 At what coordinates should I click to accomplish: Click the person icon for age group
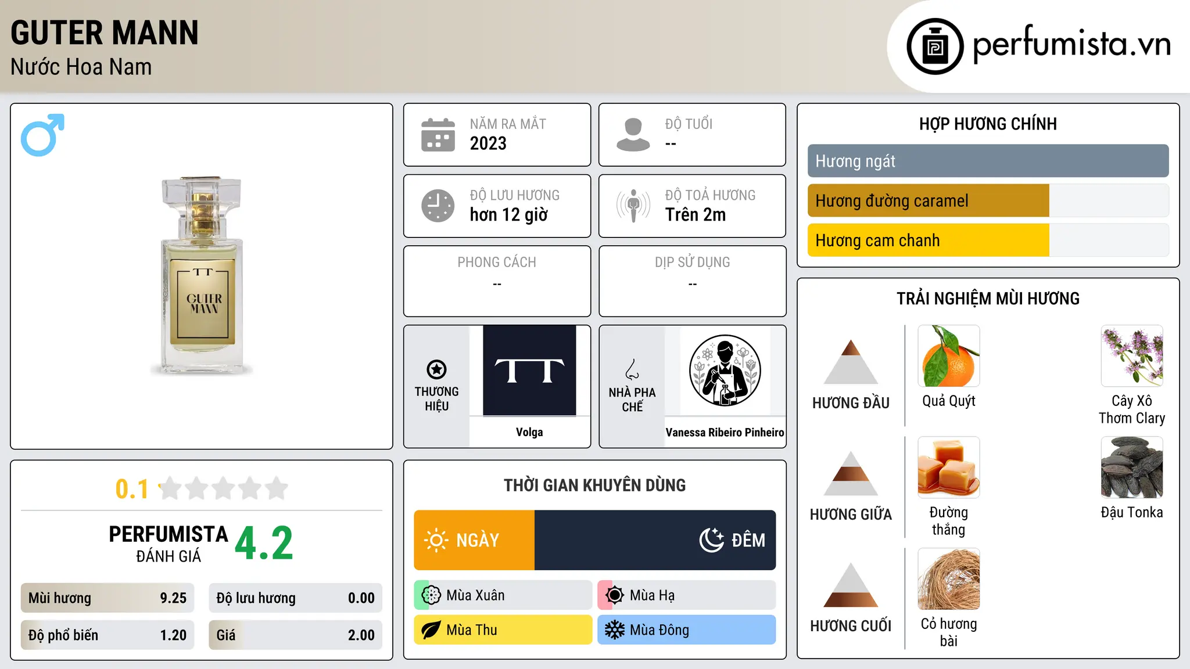[x=633, y=135]
